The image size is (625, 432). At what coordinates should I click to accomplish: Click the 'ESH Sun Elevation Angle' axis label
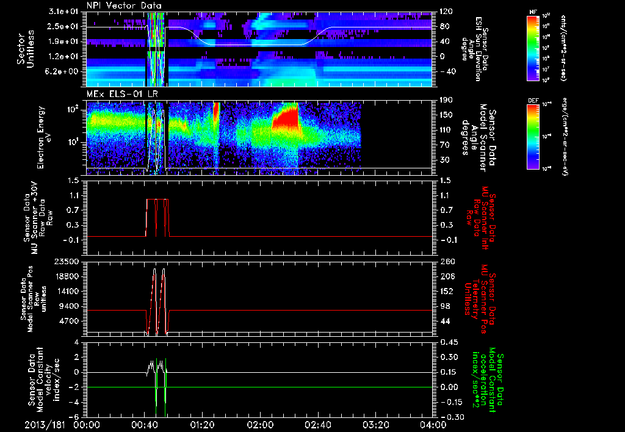pos(474,49)
